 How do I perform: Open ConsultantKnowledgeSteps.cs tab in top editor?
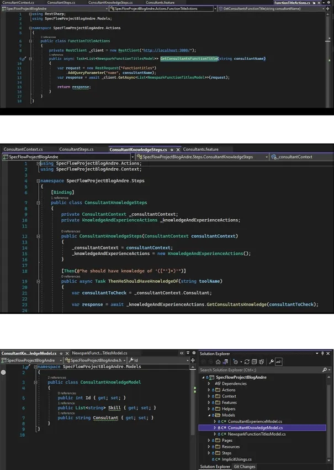pos(110,2)
